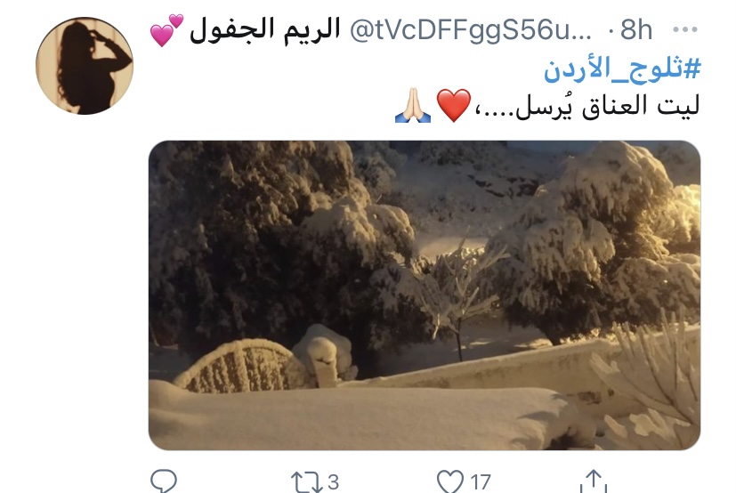View the snowy garden photo full size
Screen dimensions: 736x493
425,295
